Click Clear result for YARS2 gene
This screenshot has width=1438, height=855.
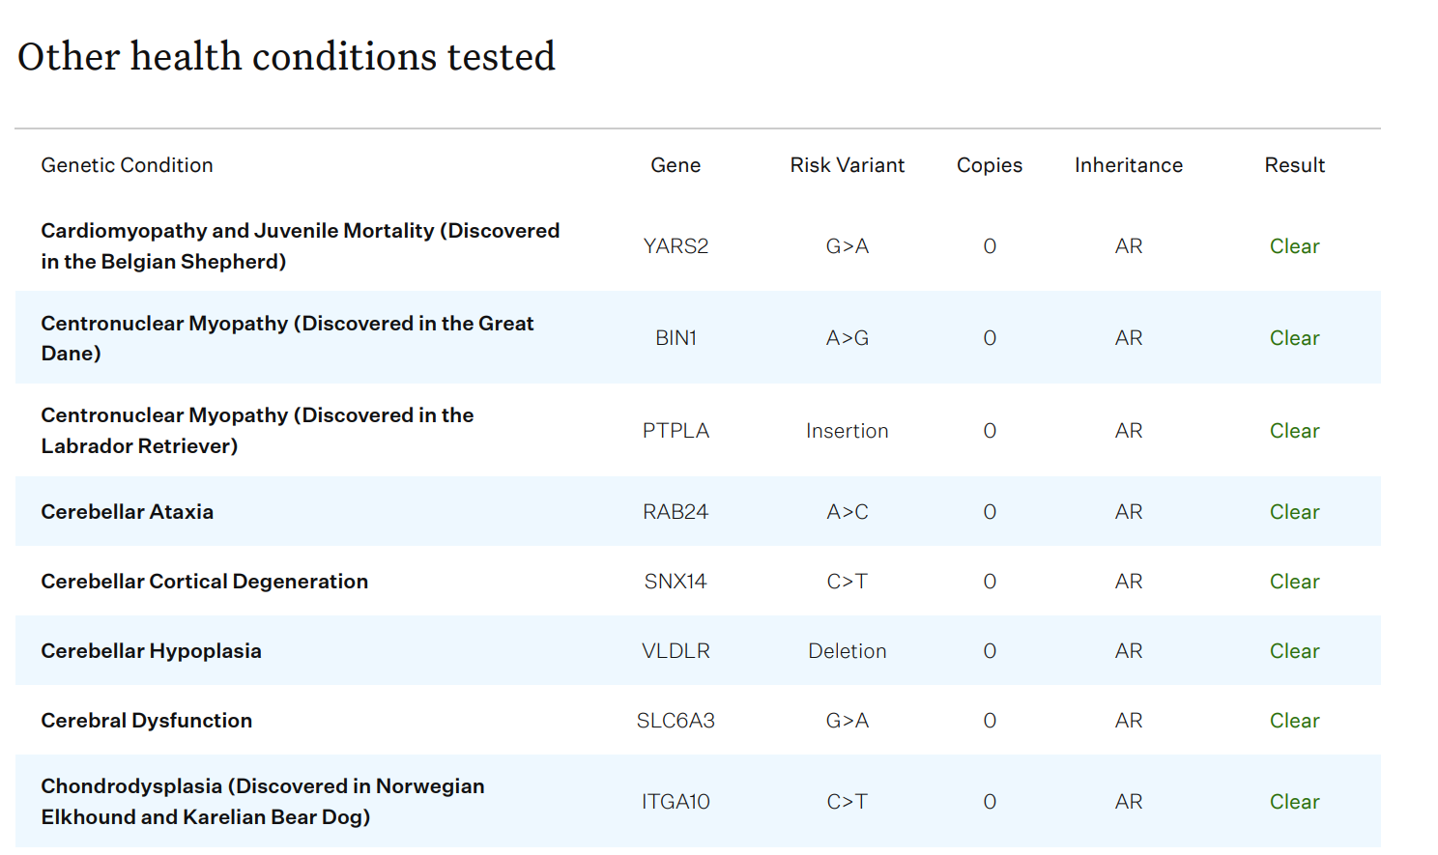(x=1295, y=246)
